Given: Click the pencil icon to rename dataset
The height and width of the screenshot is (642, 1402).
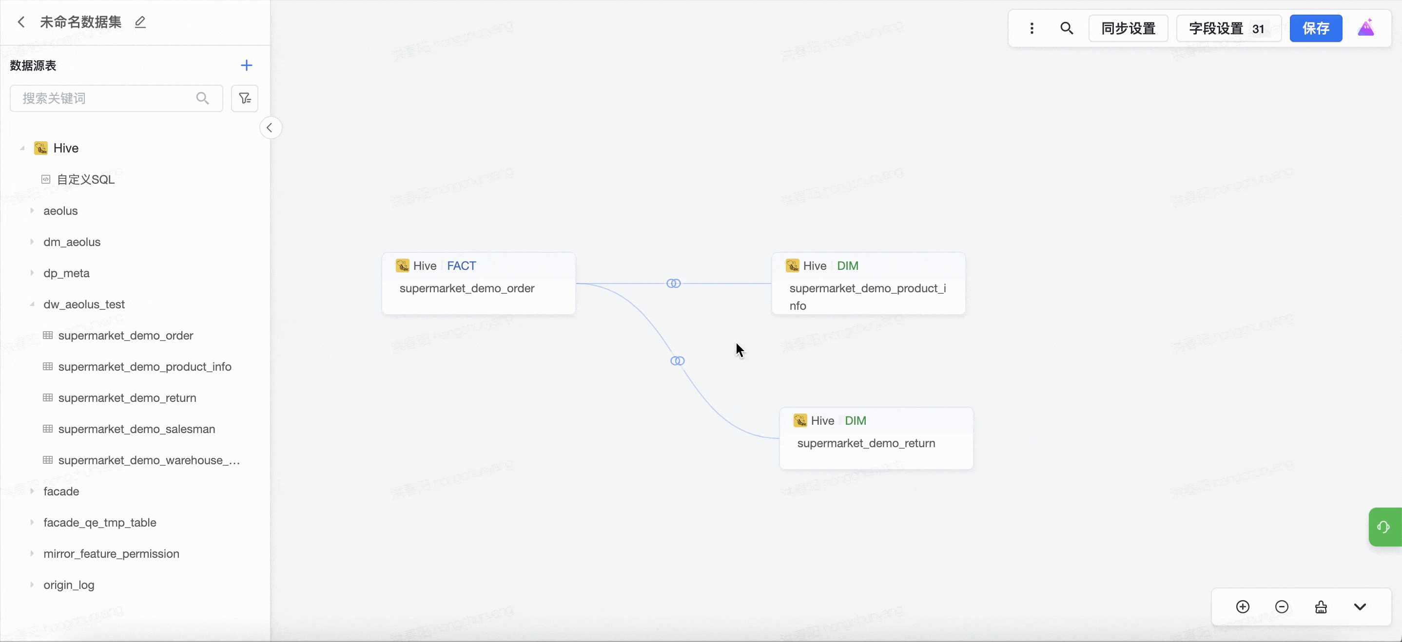Looking at the screenshot, I should coord(140,22).
